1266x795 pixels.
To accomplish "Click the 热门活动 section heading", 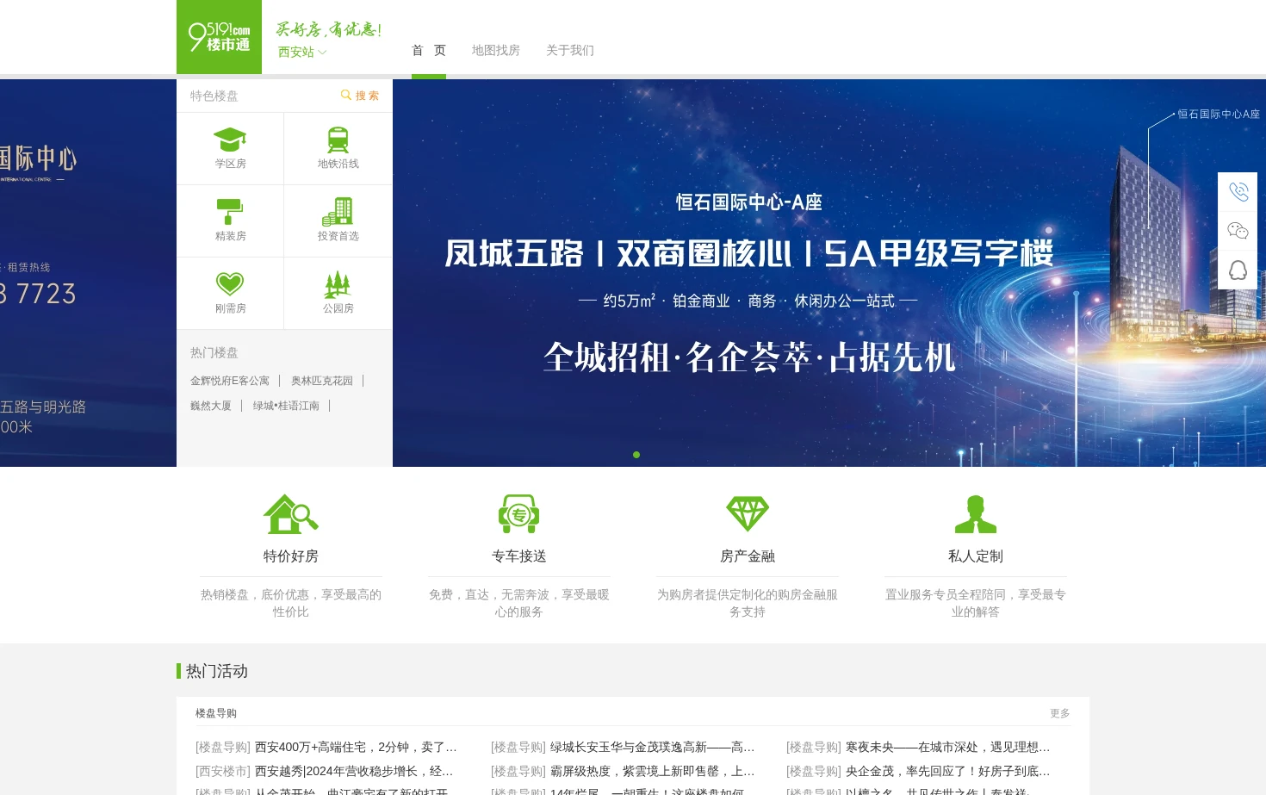I will point(217,671).
